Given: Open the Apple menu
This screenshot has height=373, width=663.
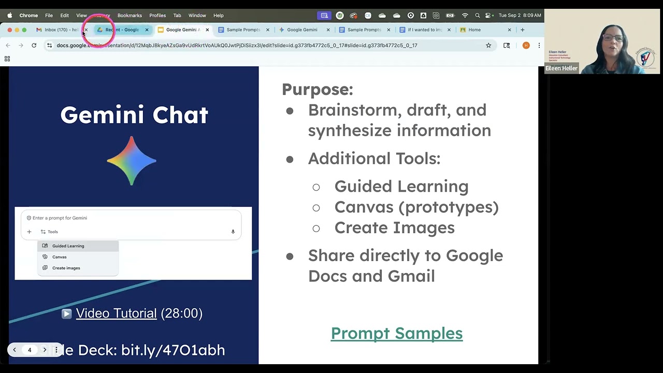Looking at the screenshot, I should click(10, 16).
